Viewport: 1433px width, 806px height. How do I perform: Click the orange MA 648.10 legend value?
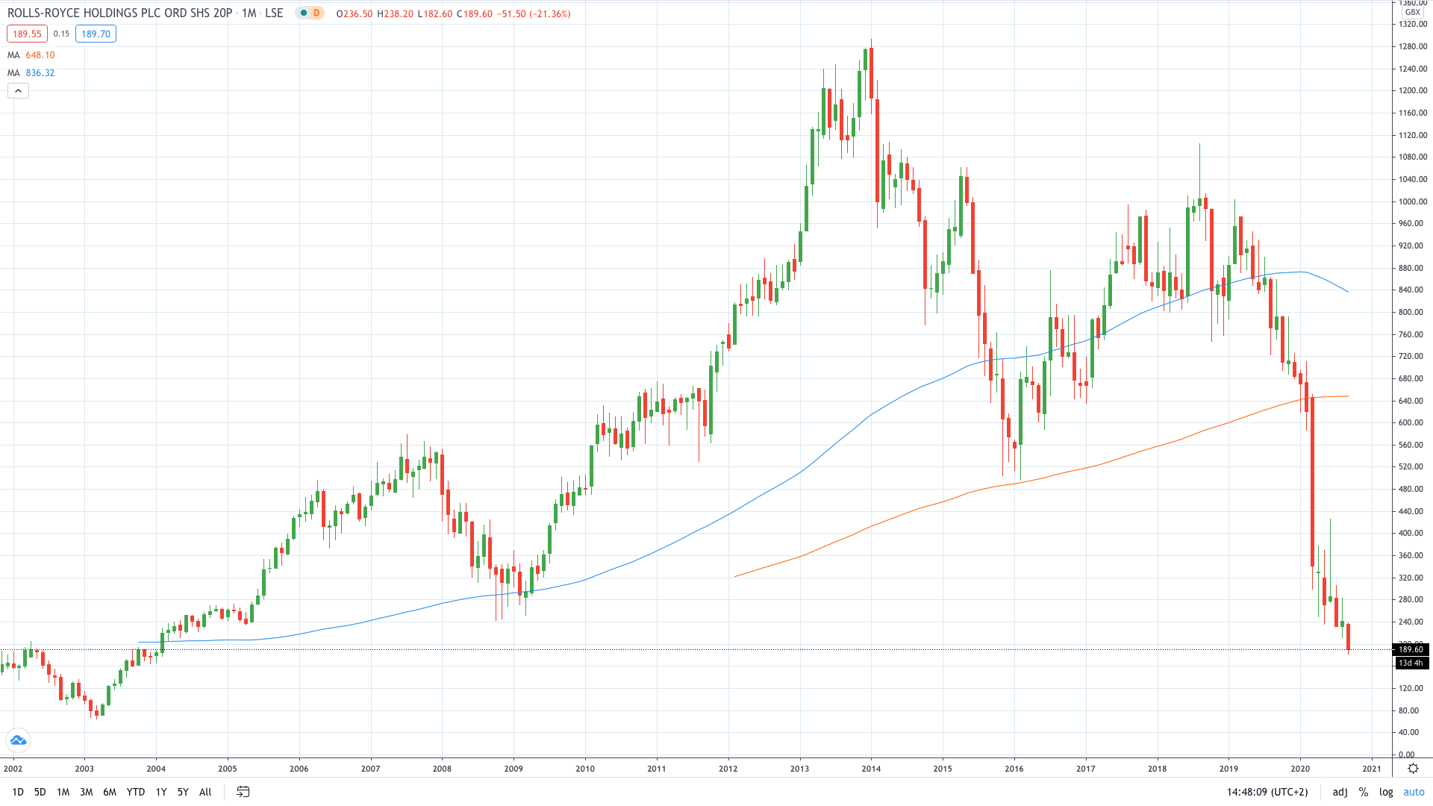40,55
